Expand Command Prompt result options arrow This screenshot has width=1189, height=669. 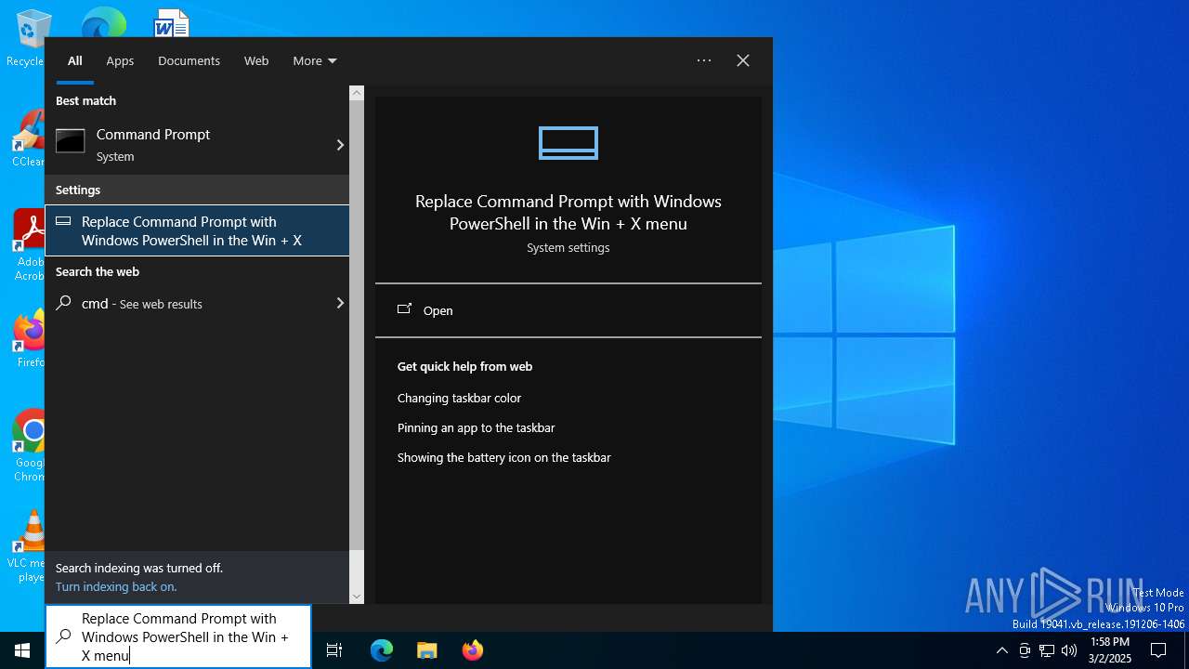tap(340, 145)
